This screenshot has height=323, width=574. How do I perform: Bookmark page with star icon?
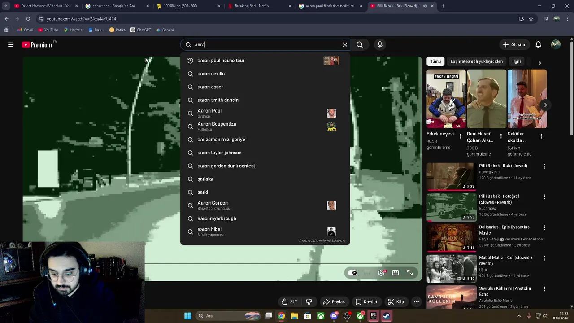[x=531, y=19]
